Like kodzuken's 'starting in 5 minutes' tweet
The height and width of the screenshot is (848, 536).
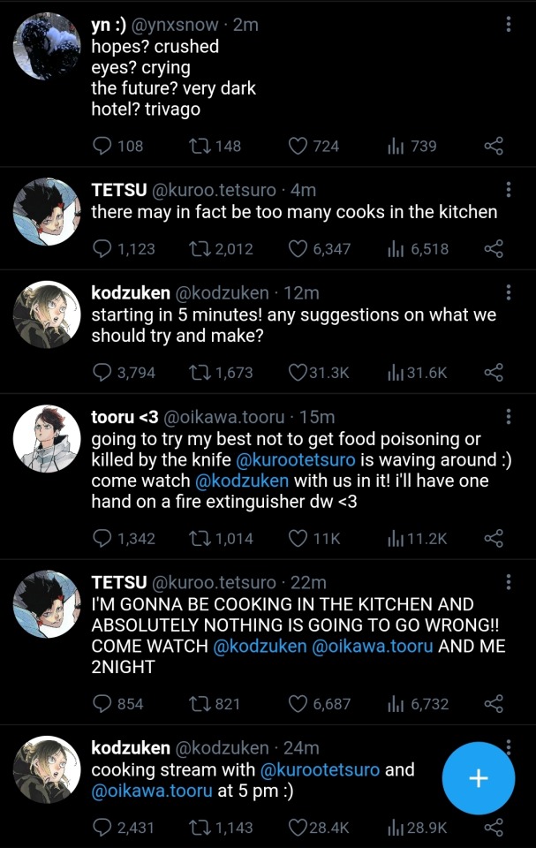[299, 373]
